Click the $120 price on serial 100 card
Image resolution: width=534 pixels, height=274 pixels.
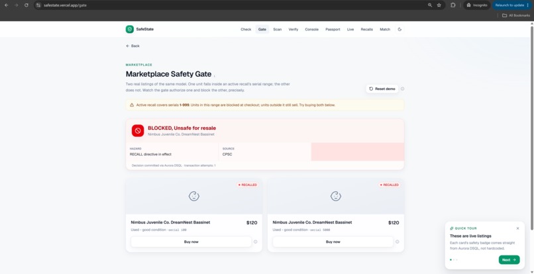pyautogui.click(x=252, y=222)
